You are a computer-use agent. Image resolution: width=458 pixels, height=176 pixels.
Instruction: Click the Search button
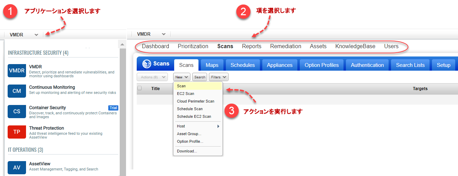tap(200, 77)
